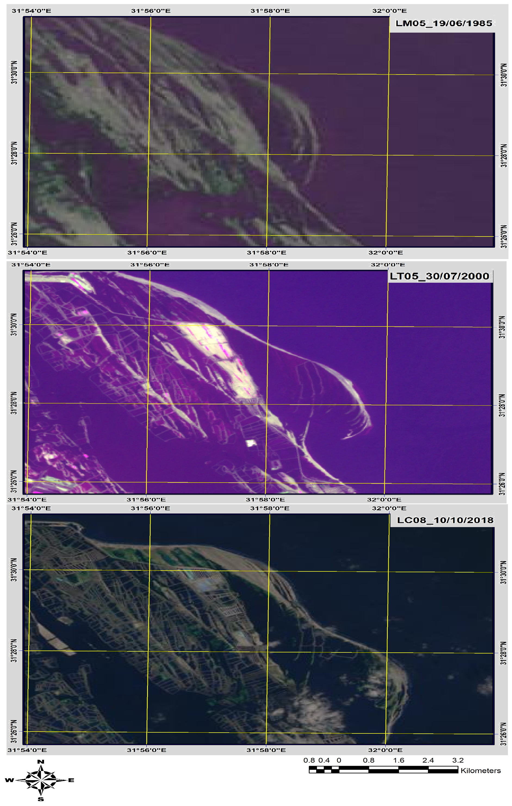This screenshot has width=512, height=806.
Task: Click the W letter on the compass
Action: tap(9, 780)
